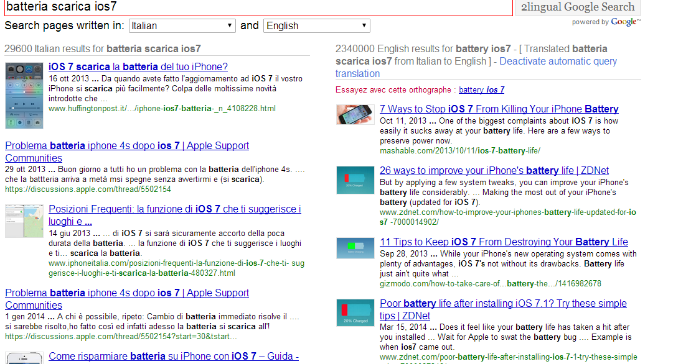Click inside the search query input field
This screenshot has width=696, height=364.
click(249, 8)
